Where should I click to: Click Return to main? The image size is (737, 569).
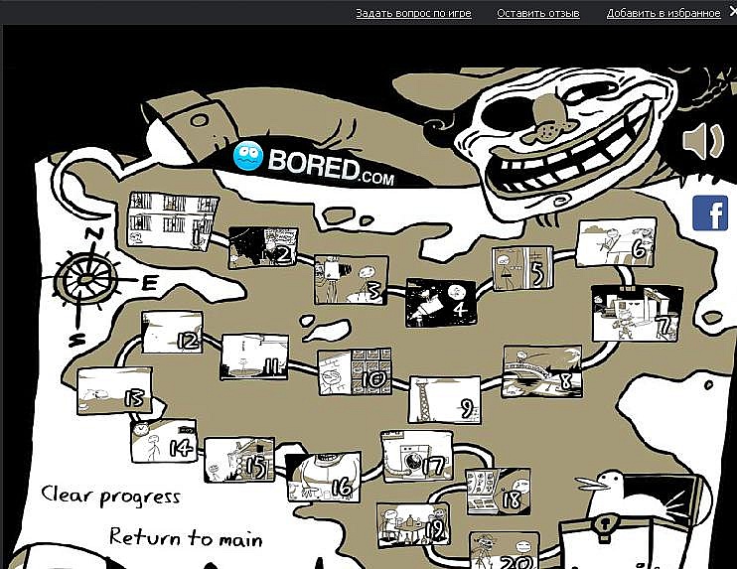186,537
